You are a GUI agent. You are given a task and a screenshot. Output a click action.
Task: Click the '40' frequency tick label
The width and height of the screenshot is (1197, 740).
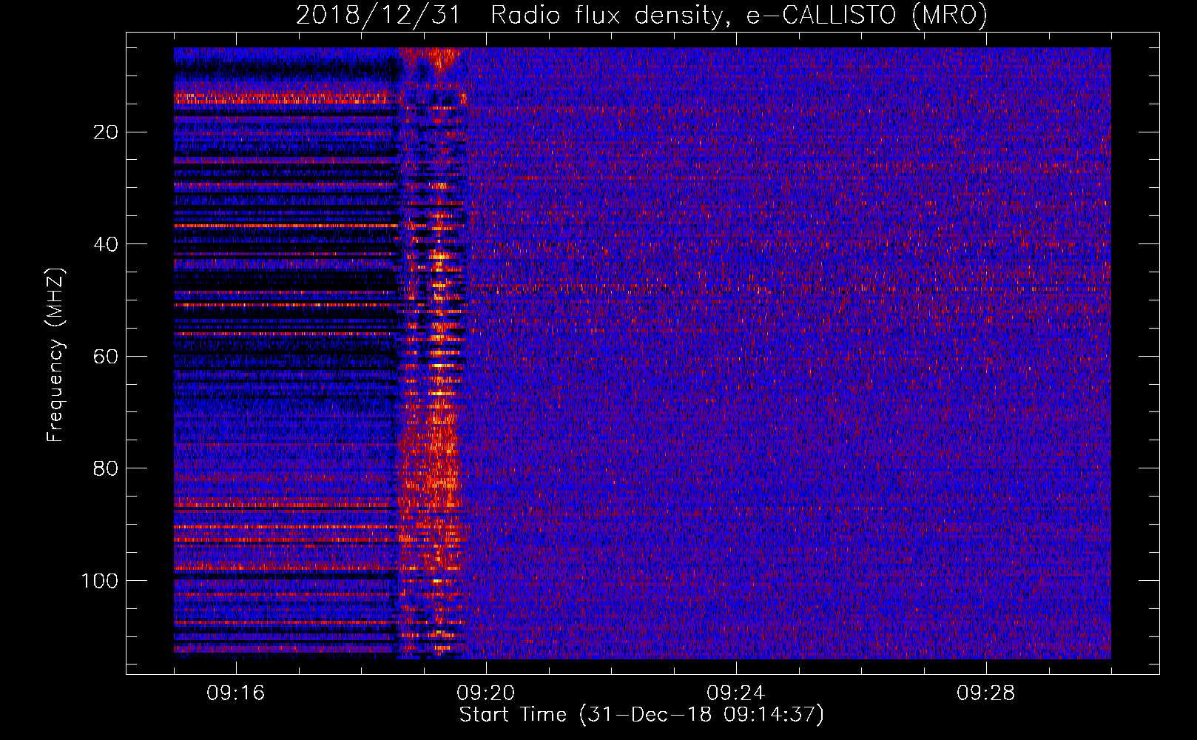coord(107,244)
